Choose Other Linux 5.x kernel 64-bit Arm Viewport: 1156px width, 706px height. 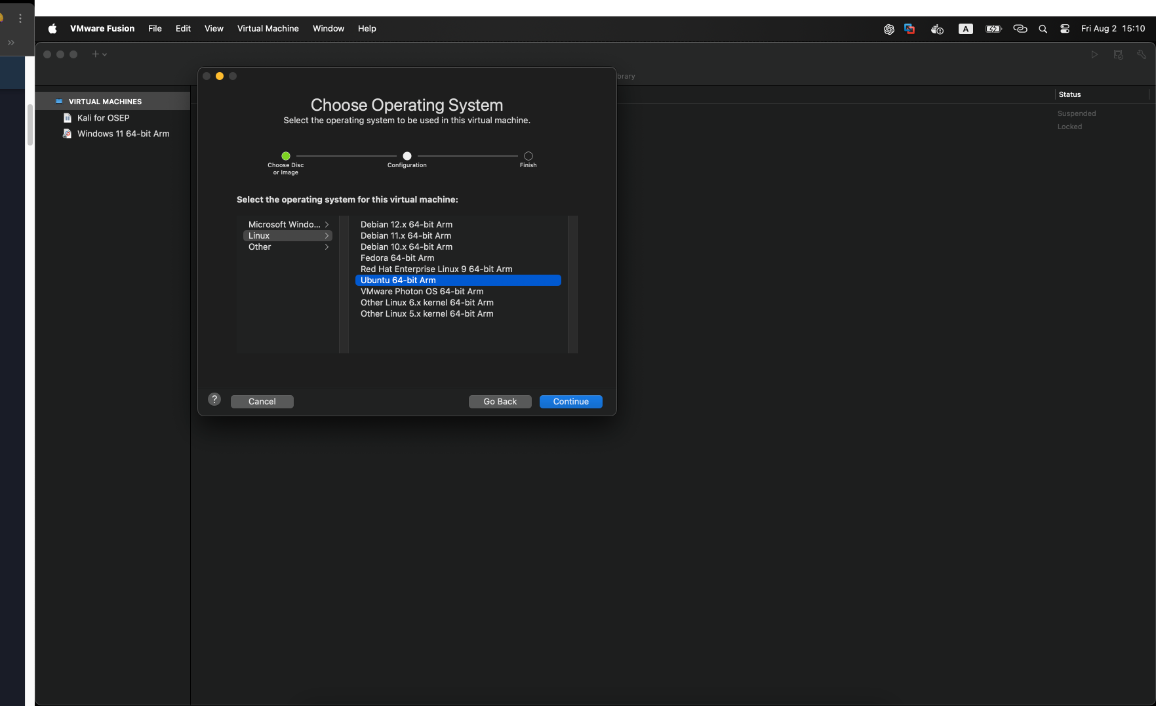458,313
